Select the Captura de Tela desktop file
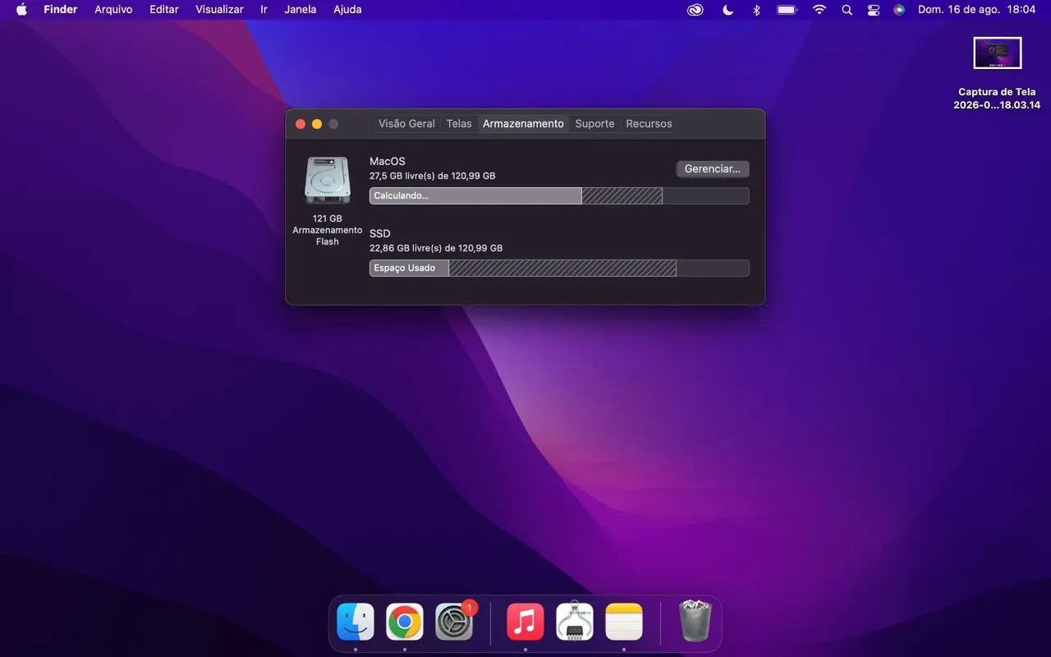 pyautogui.click(x=997, y=73)
